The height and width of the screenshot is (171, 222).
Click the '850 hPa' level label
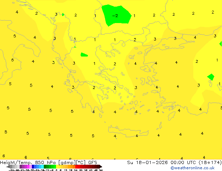pyautogui.click(x=45, y=163)
